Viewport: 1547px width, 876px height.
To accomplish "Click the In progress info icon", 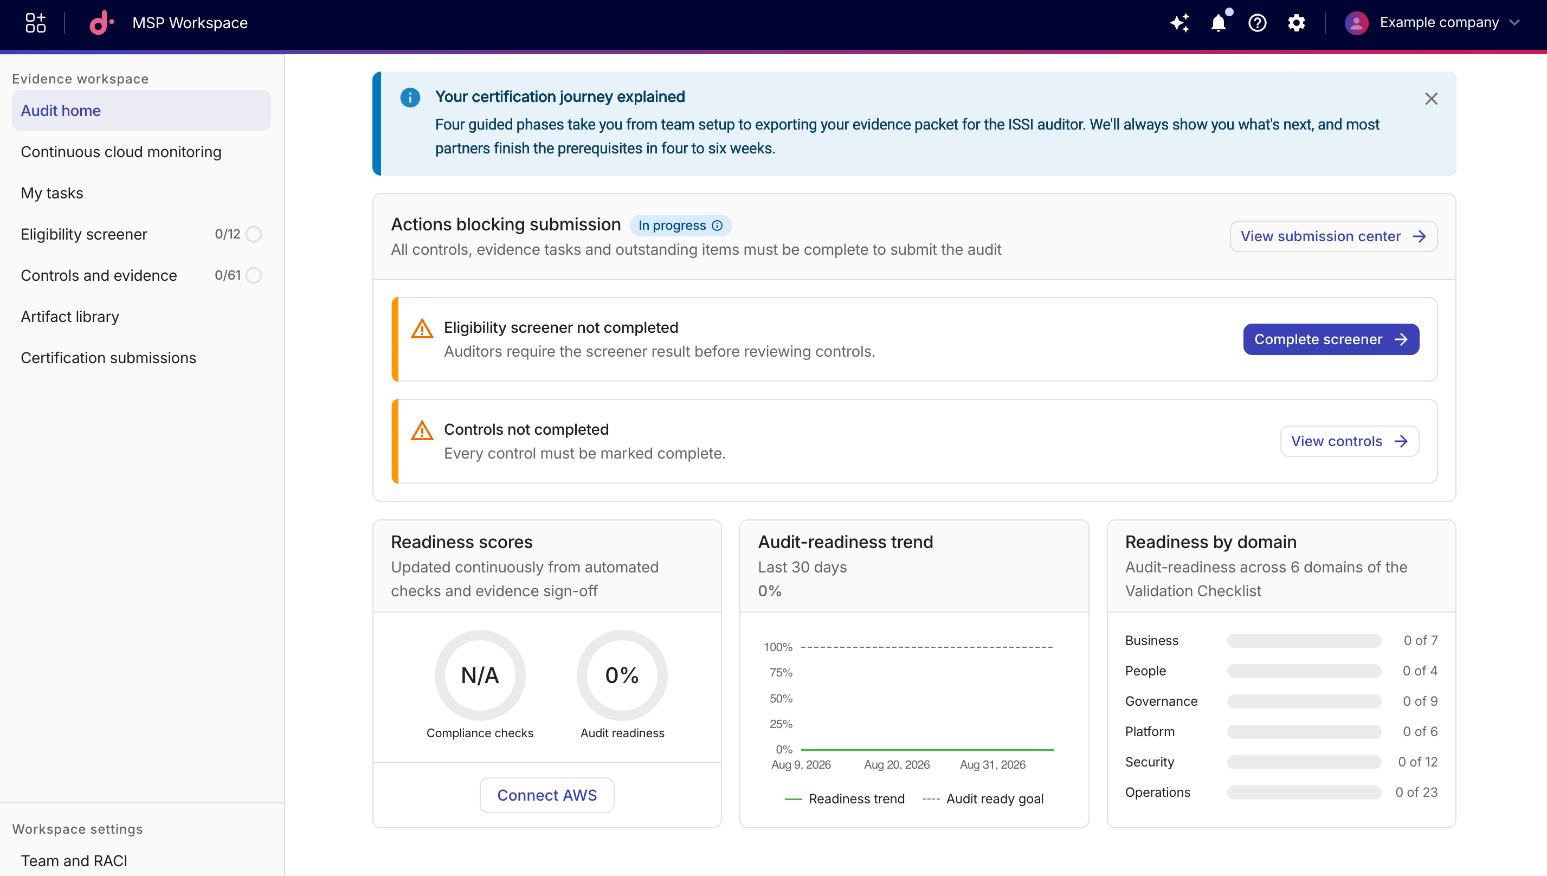I will (x=717, y=226).
